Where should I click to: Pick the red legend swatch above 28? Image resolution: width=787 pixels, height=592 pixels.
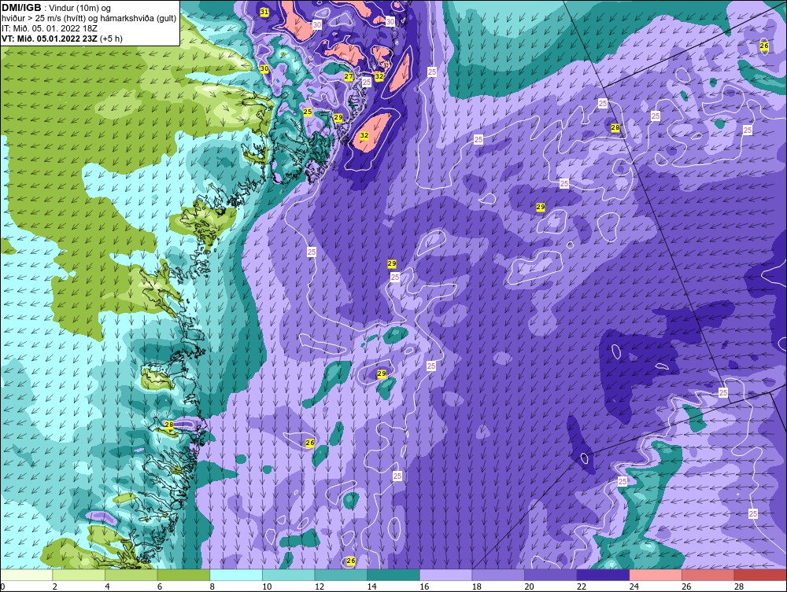pyautogui.click(x=760, y=575)
